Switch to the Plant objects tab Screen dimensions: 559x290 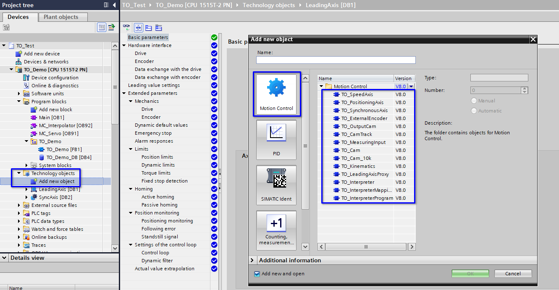pos(61,17)
